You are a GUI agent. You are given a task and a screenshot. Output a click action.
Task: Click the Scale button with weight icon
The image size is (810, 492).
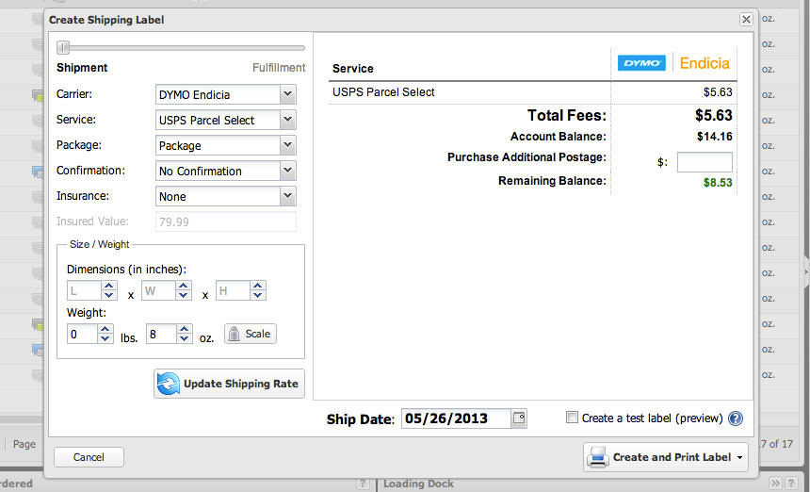[x=250, y=334]
